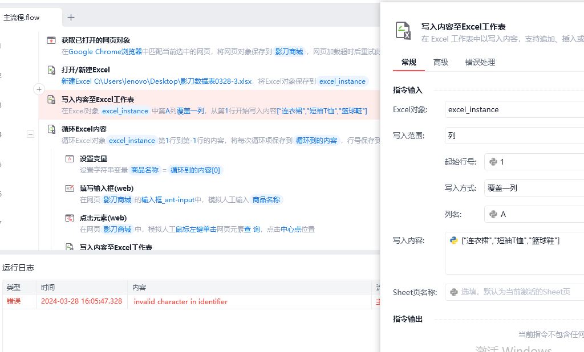This screenshot has width=584, height=352.
Task: Click the 错误 type cell in log
Action: (x=14, y=301)
